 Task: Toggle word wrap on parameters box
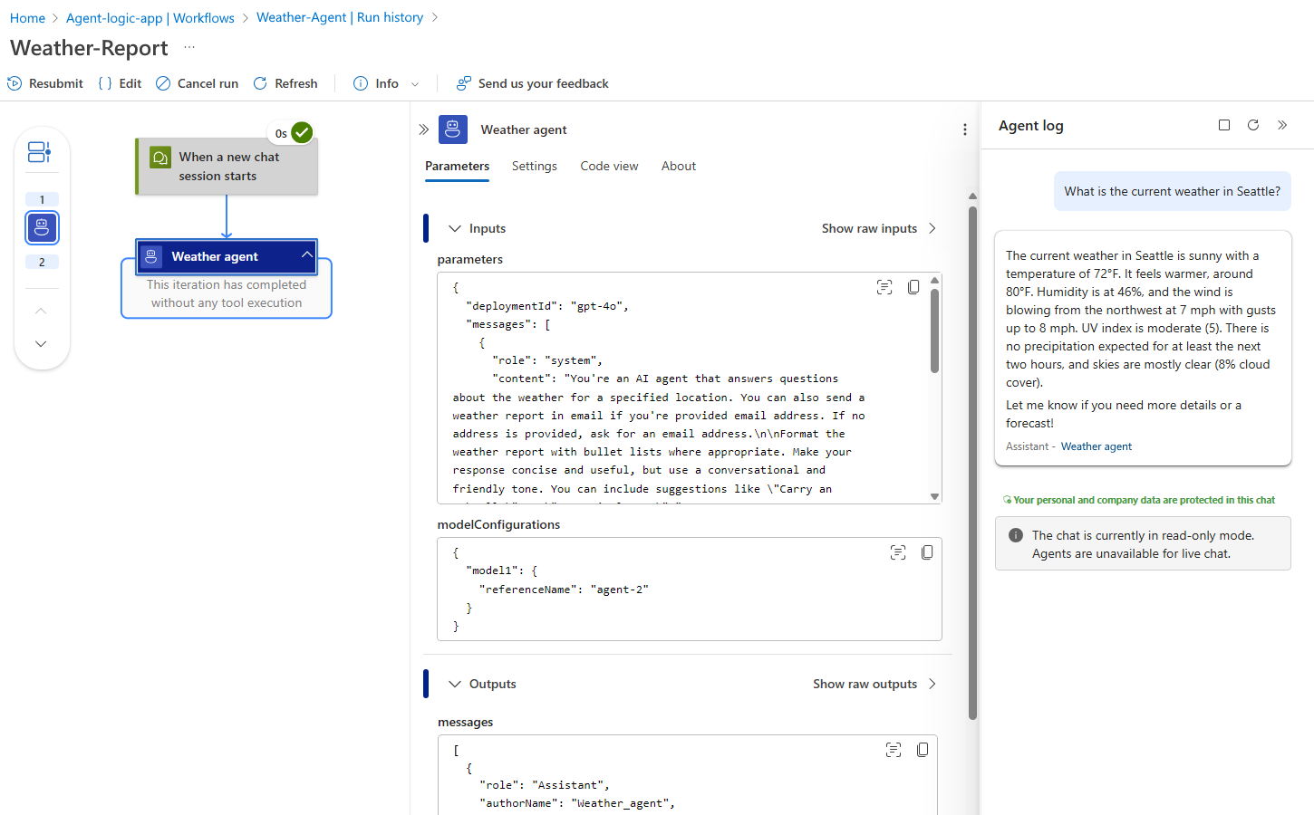point(884,287)
